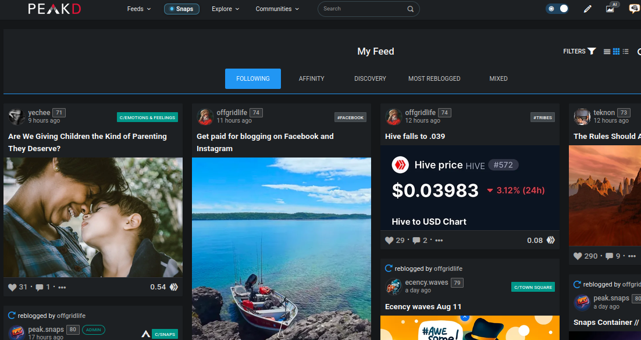Click teknon username link
This screenshot has width=641, height=340.
point(604,112)
